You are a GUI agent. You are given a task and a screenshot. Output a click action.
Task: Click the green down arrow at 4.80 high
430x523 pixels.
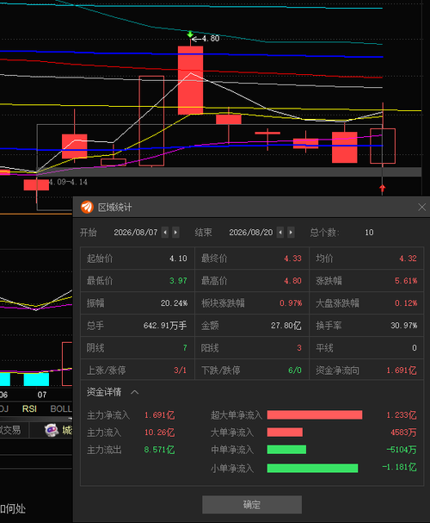click(190, 34)
